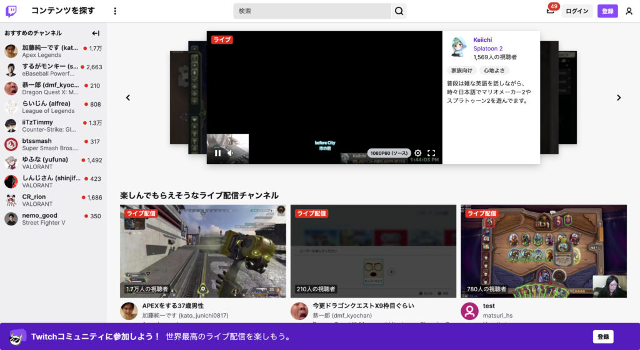Open しんじさん avatar in sidebar
Image resolution: width=640 pixels, height=350 pixels.
tap(11, 182)
